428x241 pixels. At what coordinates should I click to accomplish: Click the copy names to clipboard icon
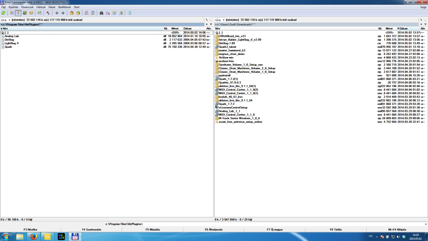click(x=121, y=13)
